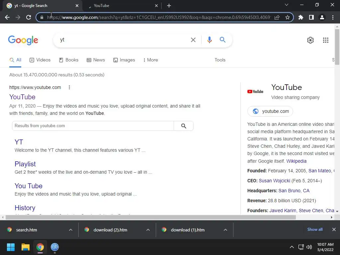Open the youtube.com website chip

pyautogui.click(x=270, y=111)
